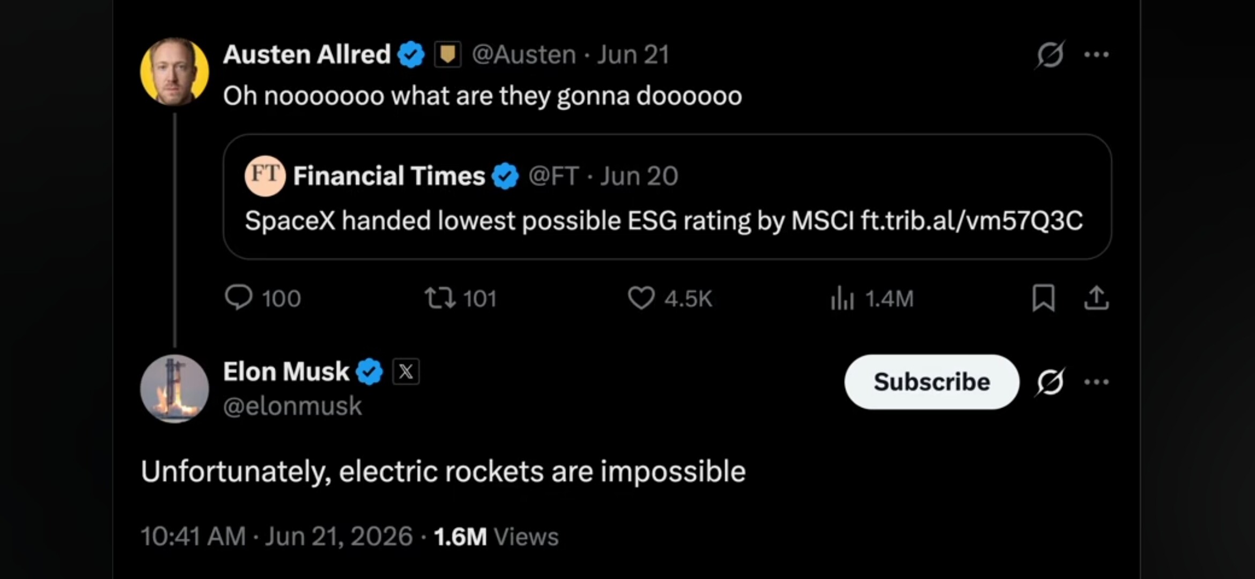Open the ft.trib.al/vm57Q3C link
Image resolution: width=1255 pixels, height=579 pixels.
click(x=972, y=220)
